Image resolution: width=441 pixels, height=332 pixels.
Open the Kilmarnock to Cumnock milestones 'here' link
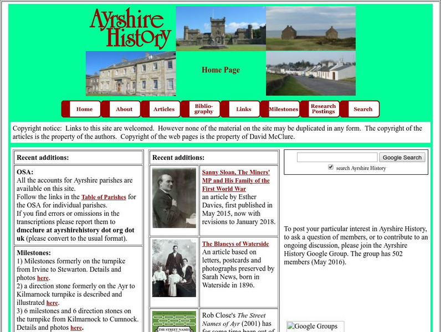[x=76, y=328]
